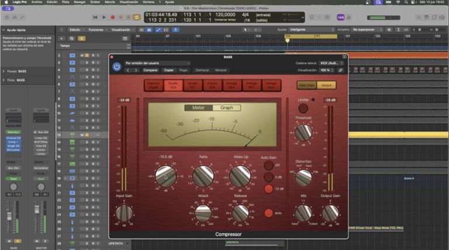
Task: Click the Input Gain knob
Action: (x=124, y=213)
